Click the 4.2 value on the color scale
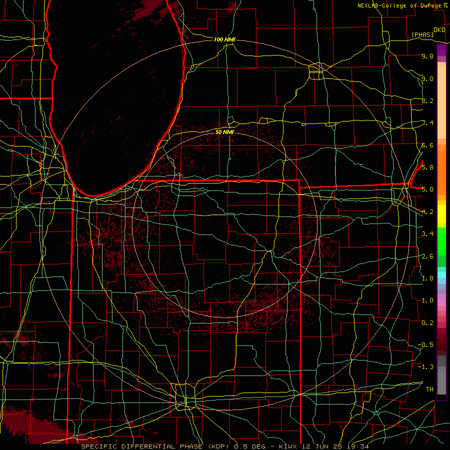This screenshot has height=450, width=450. [427, 212]
